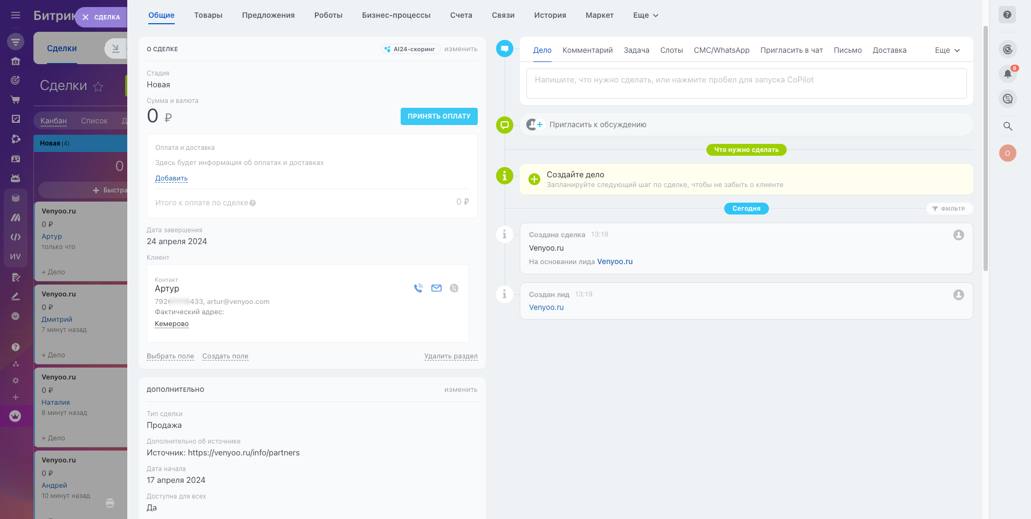This screenshot has width=1031, height=519.
Task: Open the timeline ФИЛЬТР control
Action: [949, 209]
